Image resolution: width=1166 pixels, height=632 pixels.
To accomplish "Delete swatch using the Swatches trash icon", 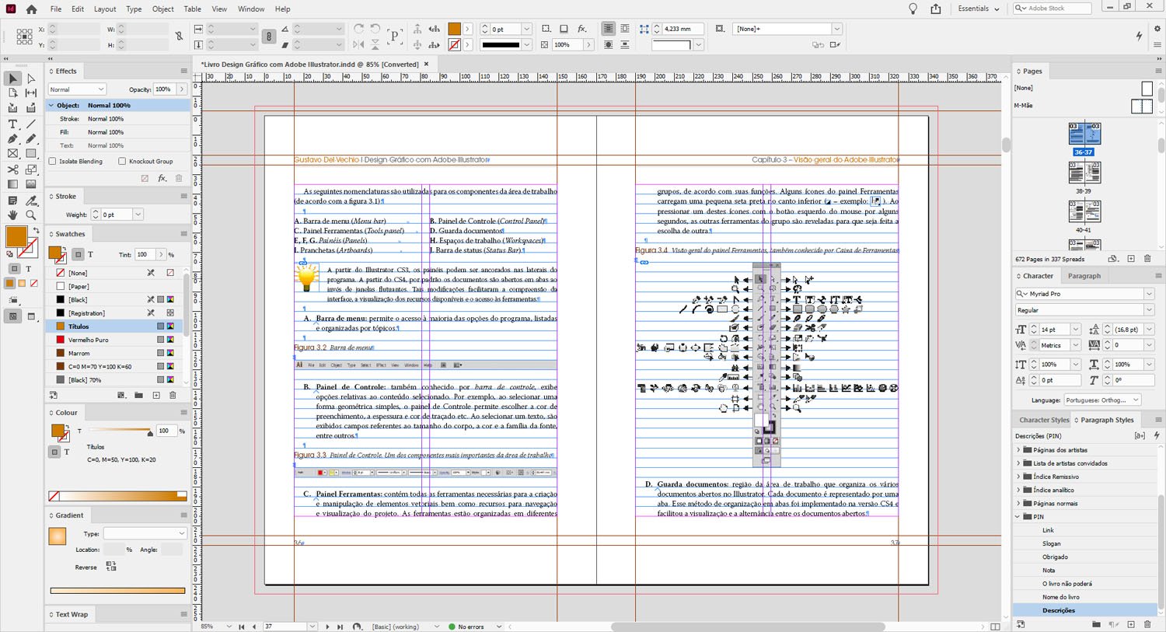I will point(173,395).
